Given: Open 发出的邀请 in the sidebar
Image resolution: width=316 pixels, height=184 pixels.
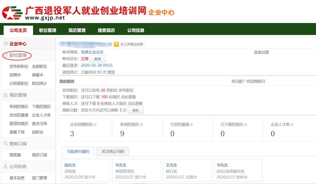Looking at the screenshot, I should 19,115.
